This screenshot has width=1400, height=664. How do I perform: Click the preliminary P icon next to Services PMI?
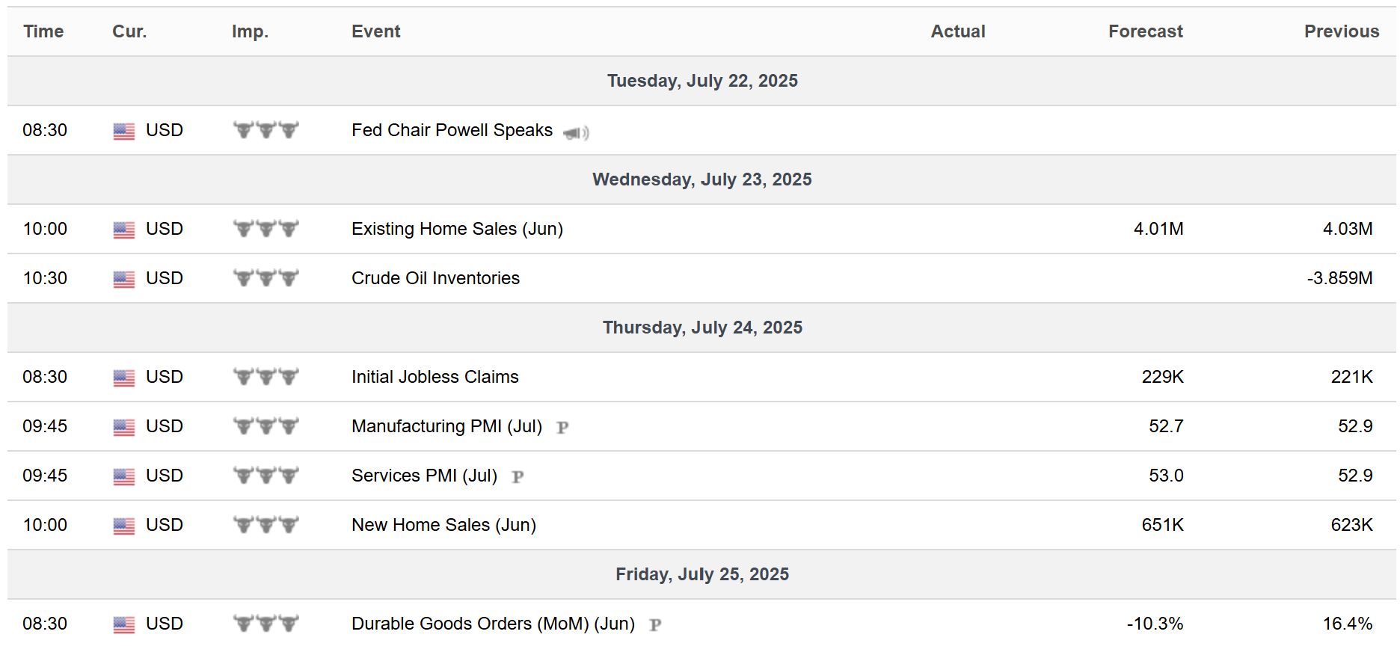[x=518, y=477]
